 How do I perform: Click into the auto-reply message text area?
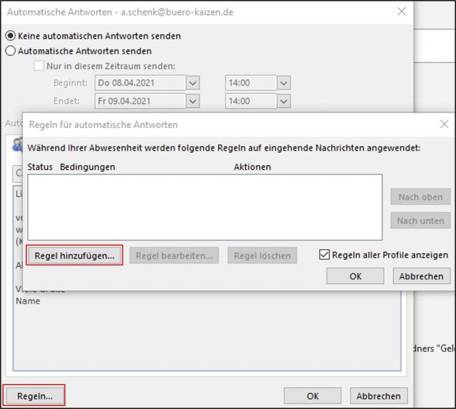pyautogui.click(x=208, y=333)
